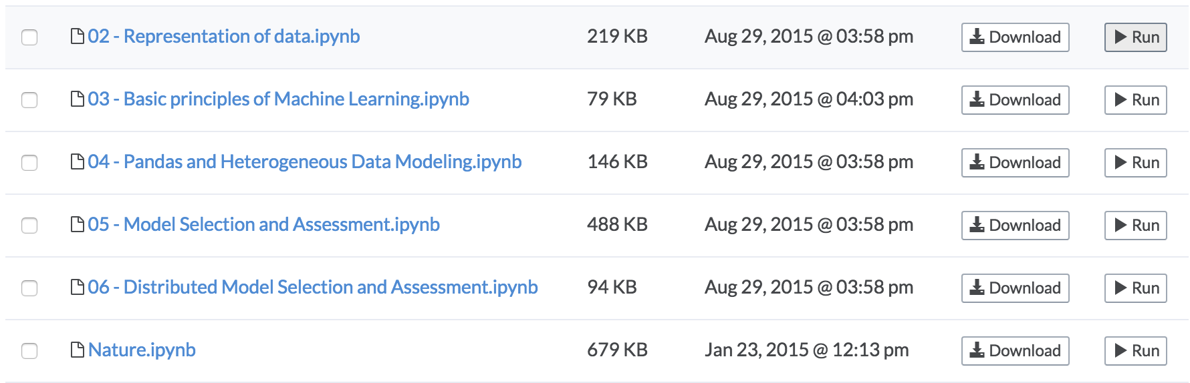Download 02 - Representation of data.ipynb
The width and height of the screenshot is (1190, 383).
click(x=1015, y=37)
